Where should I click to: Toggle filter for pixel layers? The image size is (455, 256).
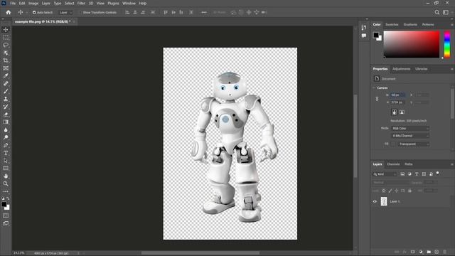402,174
